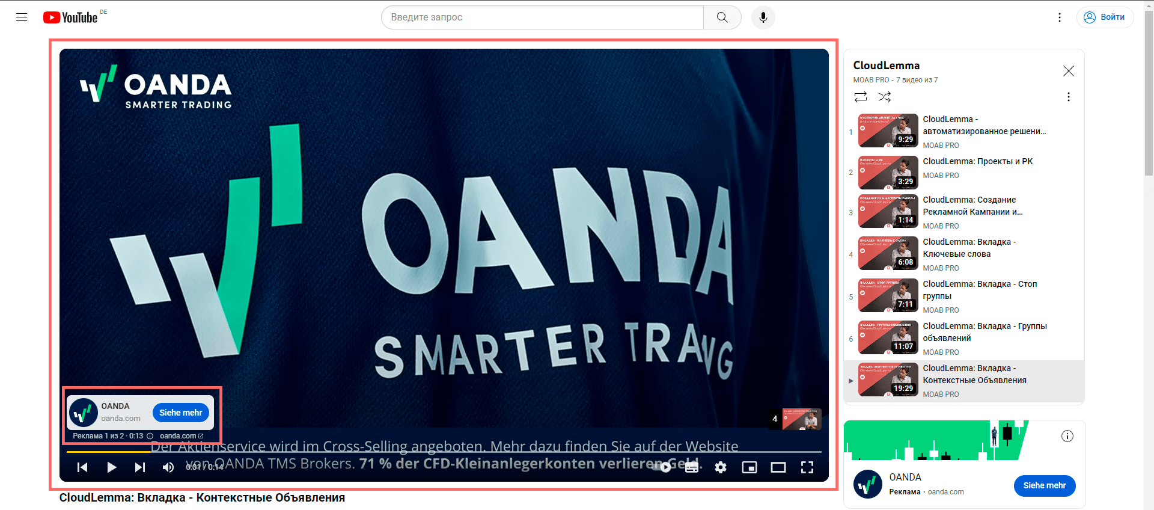
Task: Start voice search with the microphone
Action: tap(763, 17)
